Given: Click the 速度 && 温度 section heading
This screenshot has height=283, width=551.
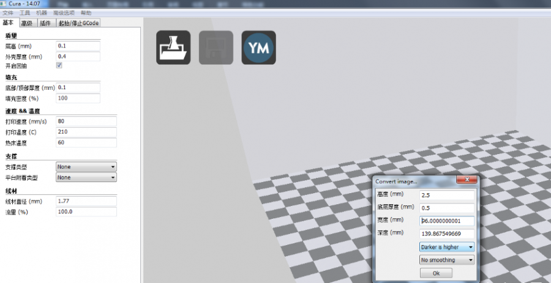Looking at the screenshot, I should click(23, 111).
